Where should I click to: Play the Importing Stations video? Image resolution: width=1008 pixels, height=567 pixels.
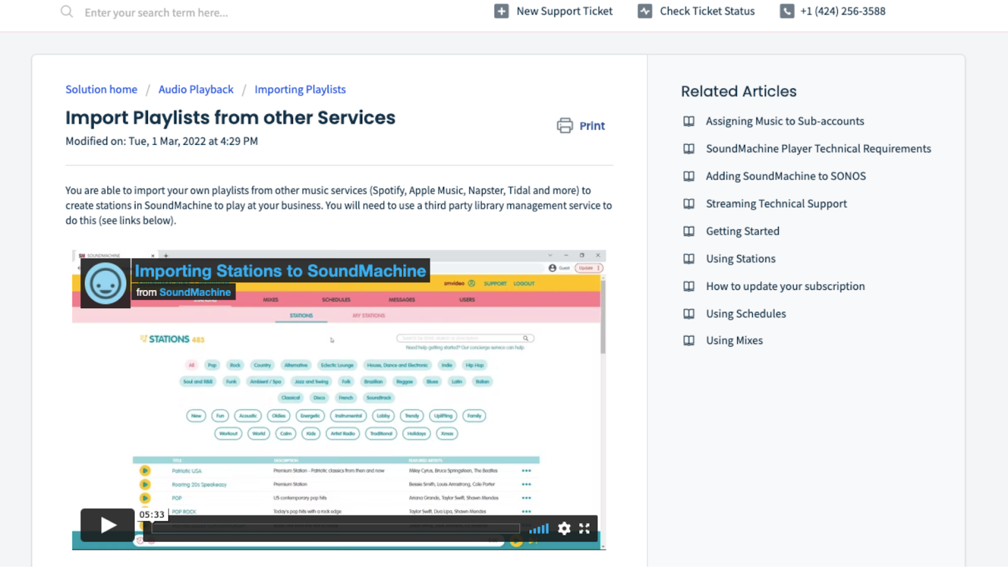click(x=108, y=525)
